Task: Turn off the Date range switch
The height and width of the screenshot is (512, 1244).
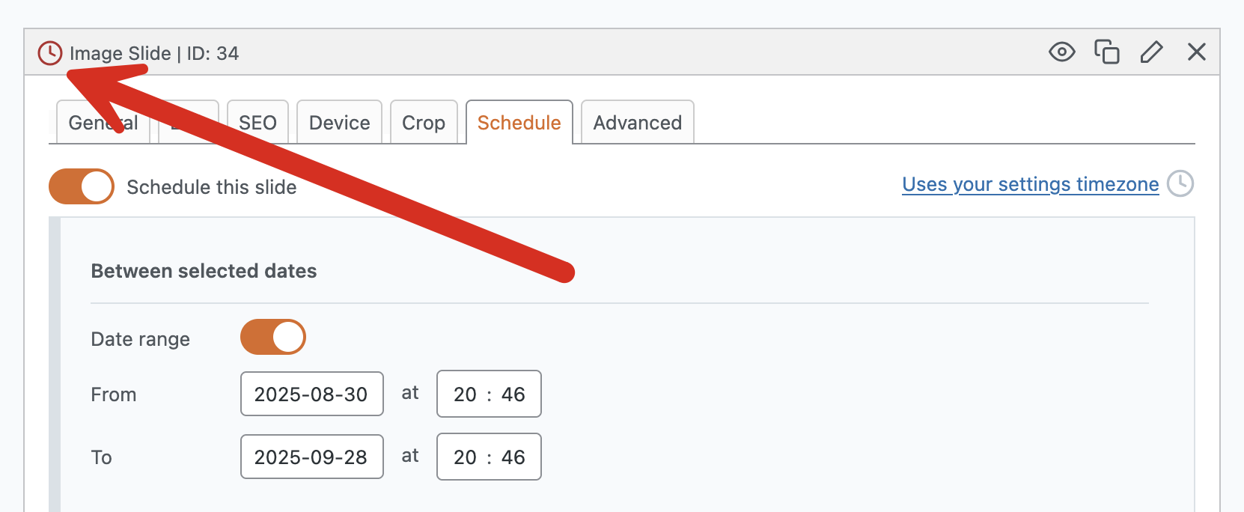Action: 273,337
